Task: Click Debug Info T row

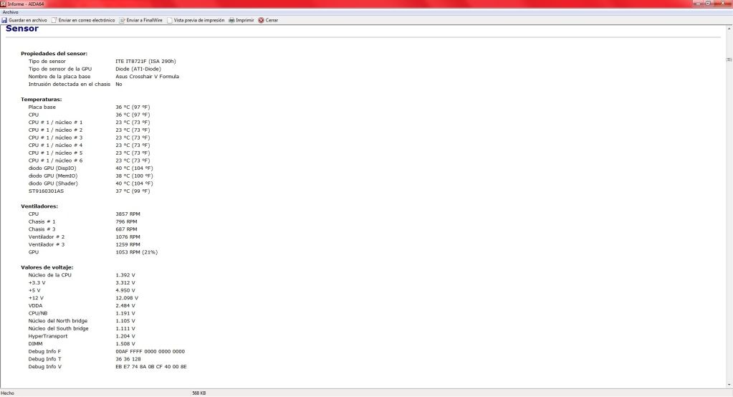Action: point(85,359)
